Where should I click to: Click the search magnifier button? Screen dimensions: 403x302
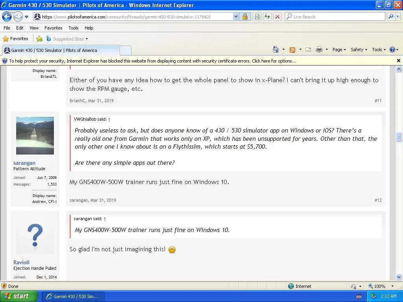(x=391, y=17)
